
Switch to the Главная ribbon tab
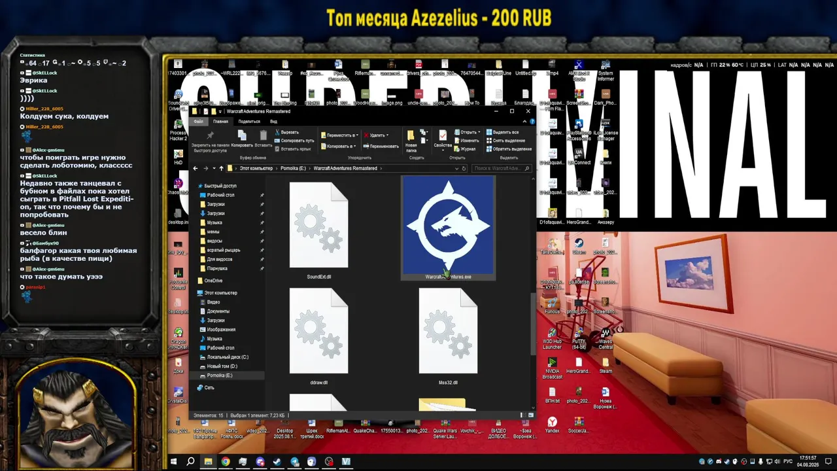click(x=220, y=122)
